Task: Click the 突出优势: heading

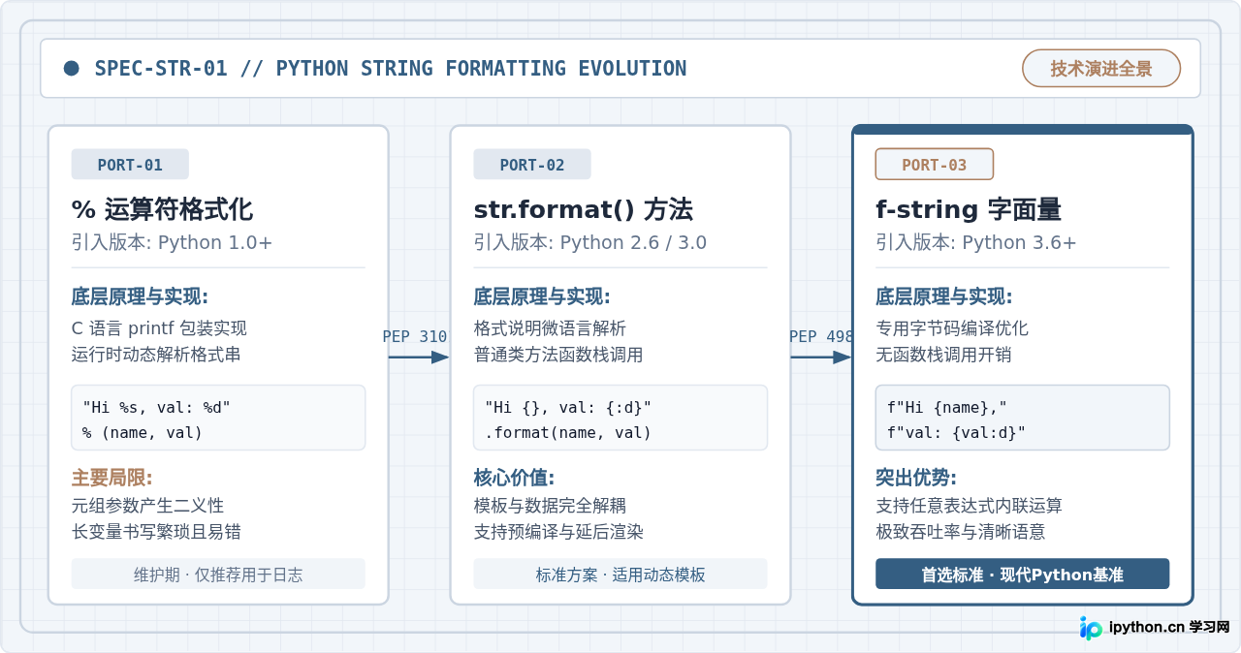Action: pyautogui.click(x=916, y=478)
